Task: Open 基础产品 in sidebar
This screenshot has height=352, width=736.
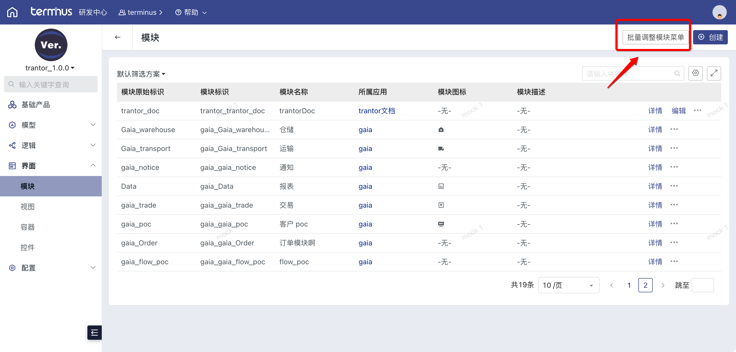Action: [51, 104]
